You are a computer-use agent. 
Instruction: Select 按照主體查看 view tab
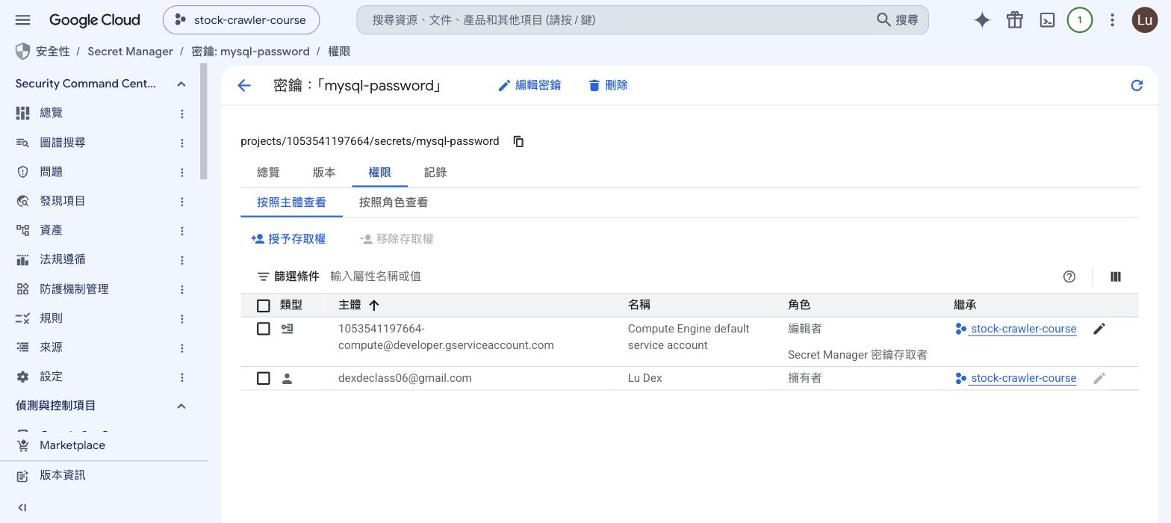pyautogui.click(x=291, y=202)
